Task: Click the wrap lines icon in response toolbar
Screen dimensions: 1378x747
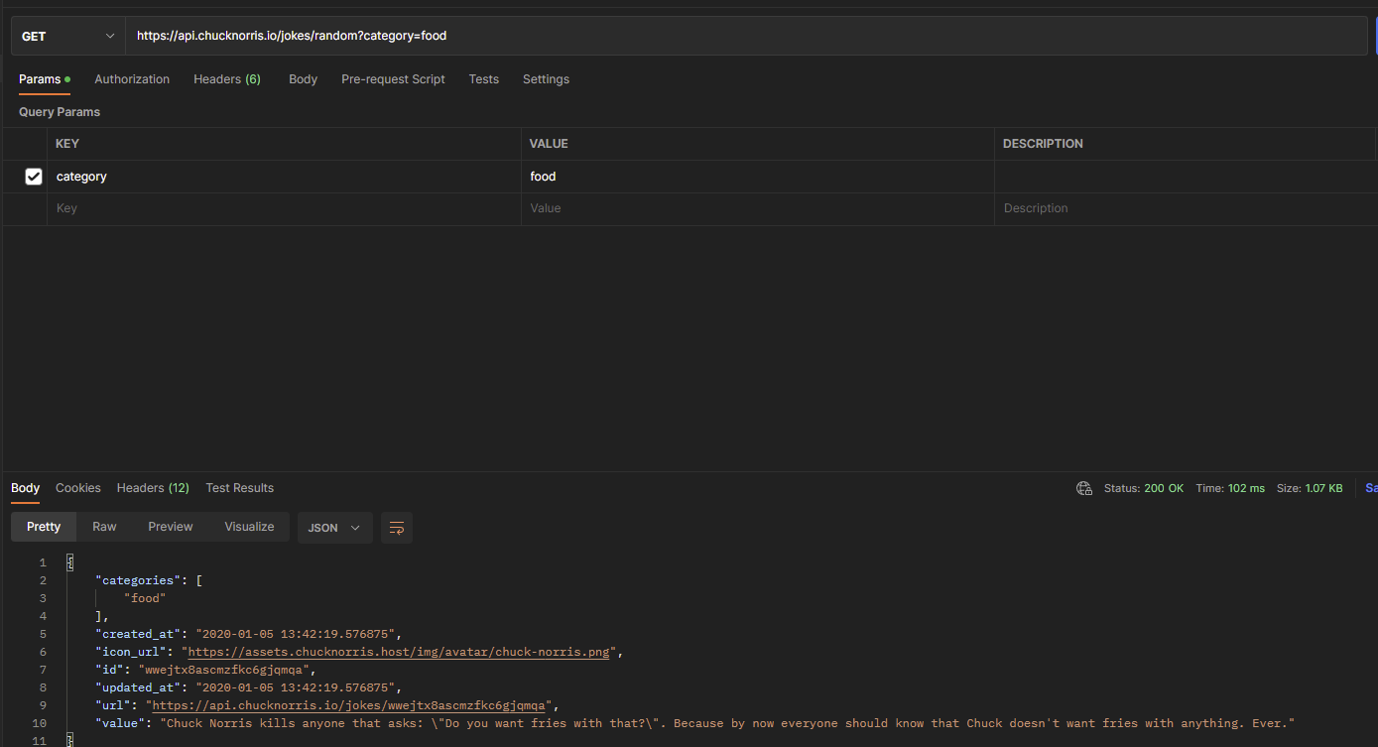Action: [x=397, y=527]
